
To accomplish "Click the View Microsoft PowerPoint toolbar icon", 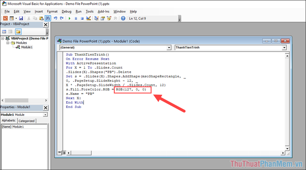I will (5, 18).
